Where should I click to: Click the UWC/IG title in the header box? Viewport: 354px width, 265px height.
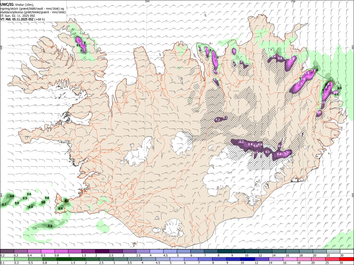point(6,4)
